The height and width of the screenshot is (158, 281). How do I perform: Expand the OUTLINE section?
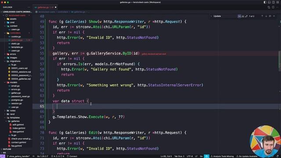[x=16, y=149]
